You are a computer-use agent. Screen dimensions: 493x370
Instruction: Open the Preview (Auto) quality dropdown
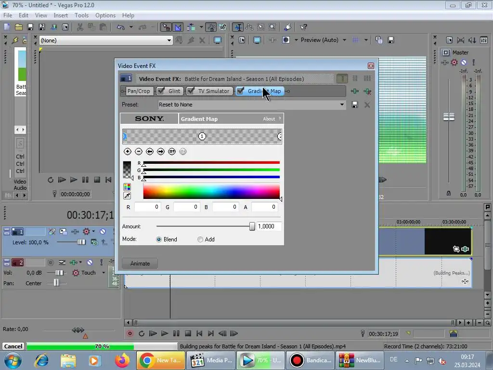tap(344, 40)
